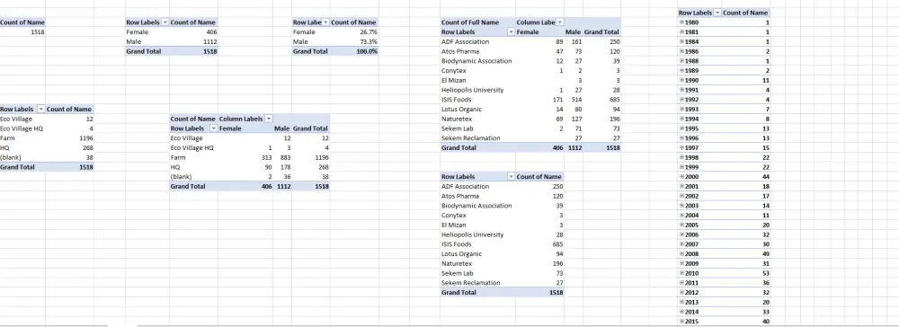Open 'Column Labe' filter beside Count of Full Name
Screen dimensions: 899x327
pos(559,22)
